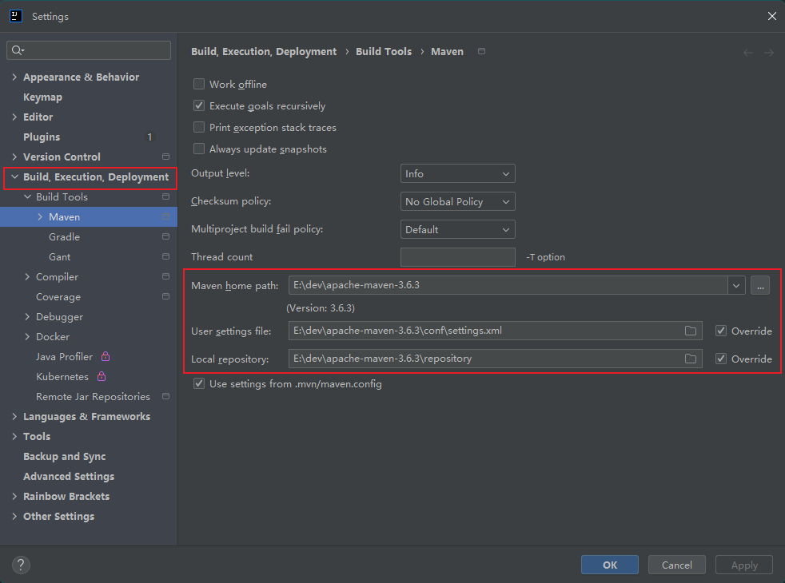Click the project icon next to Gradle entry
Screen dimensions: 785x583
[165, 236]
